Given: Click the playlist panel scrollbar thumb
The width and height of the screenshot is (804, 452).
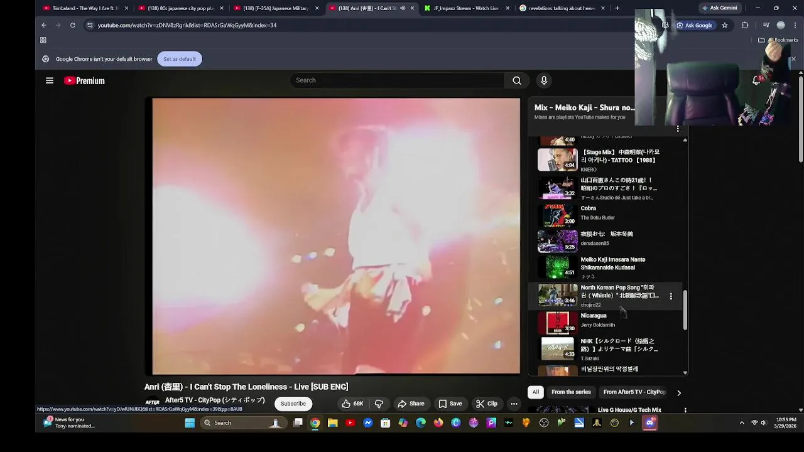Looking at the screenshot, I should click(x=685, y=310).
